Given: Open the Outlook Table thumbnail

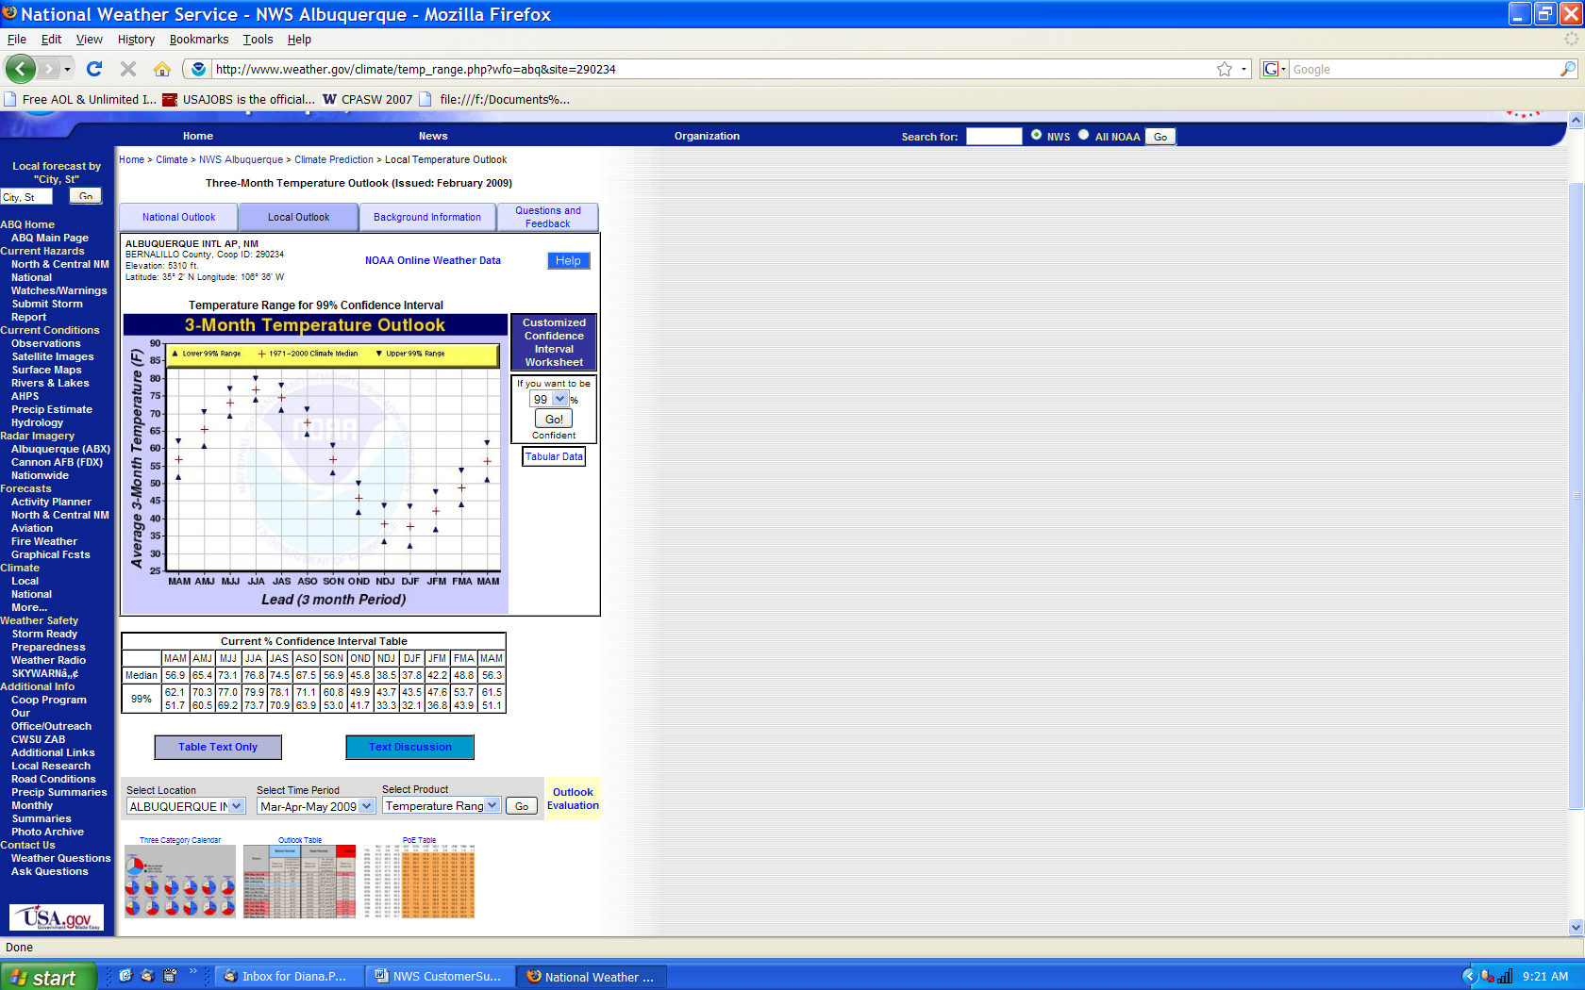Looking at the screenshot, I should [300, 881].
